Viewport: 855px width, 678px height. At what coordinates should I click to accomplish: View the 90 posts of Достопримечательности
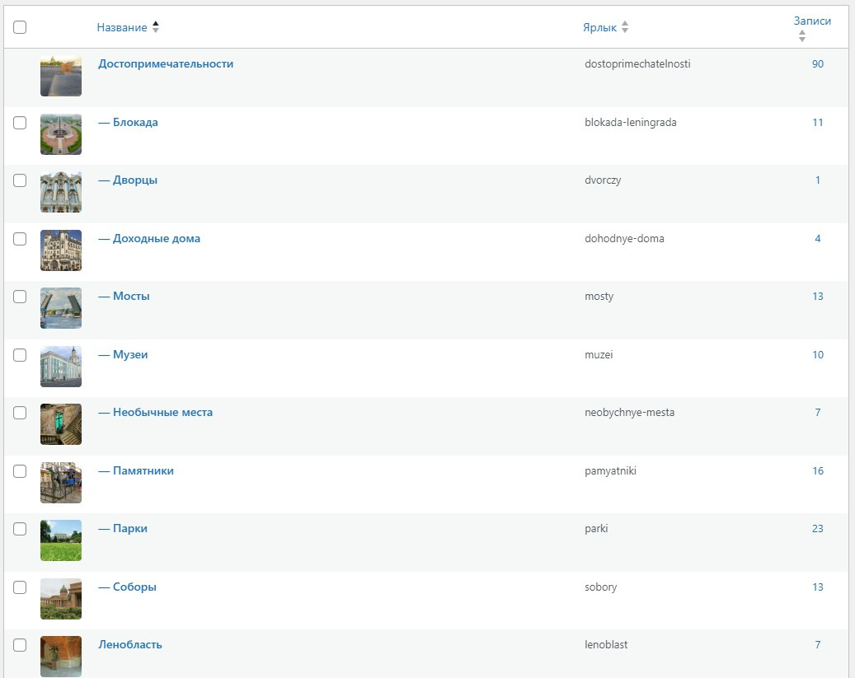818,63
